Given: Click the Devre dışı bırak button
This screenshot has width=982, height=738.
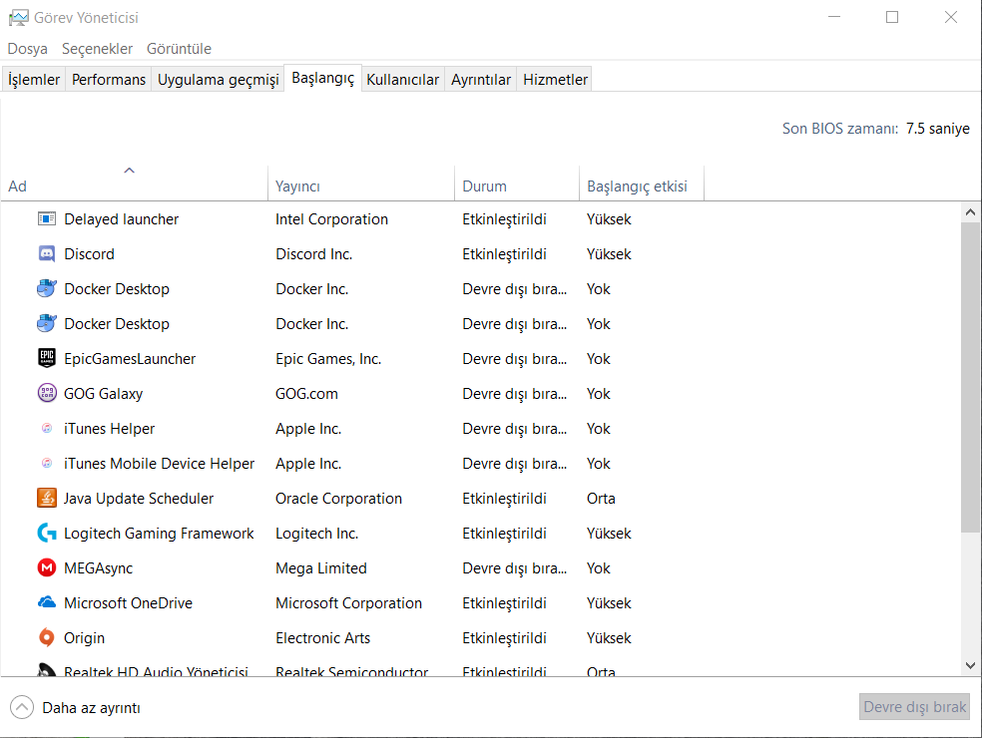Looking at the screenshot, I should pos(914,707).
